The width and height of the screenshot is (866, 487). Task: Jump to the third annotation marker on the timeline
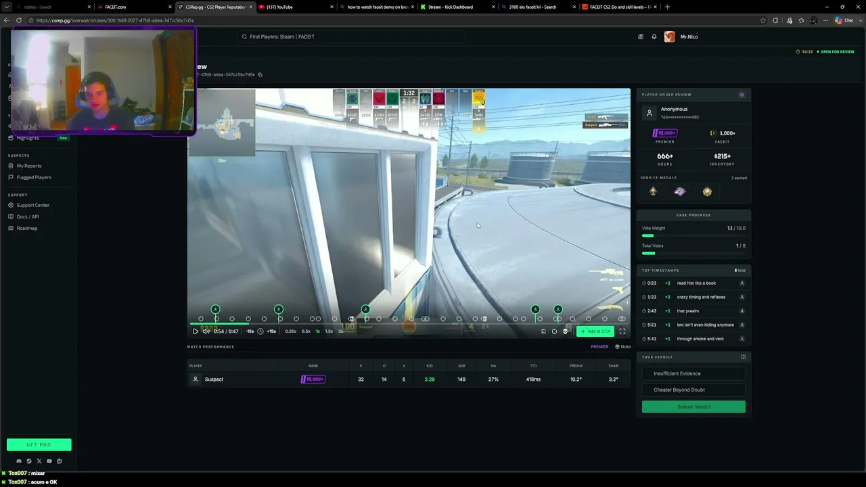point(365,309)
